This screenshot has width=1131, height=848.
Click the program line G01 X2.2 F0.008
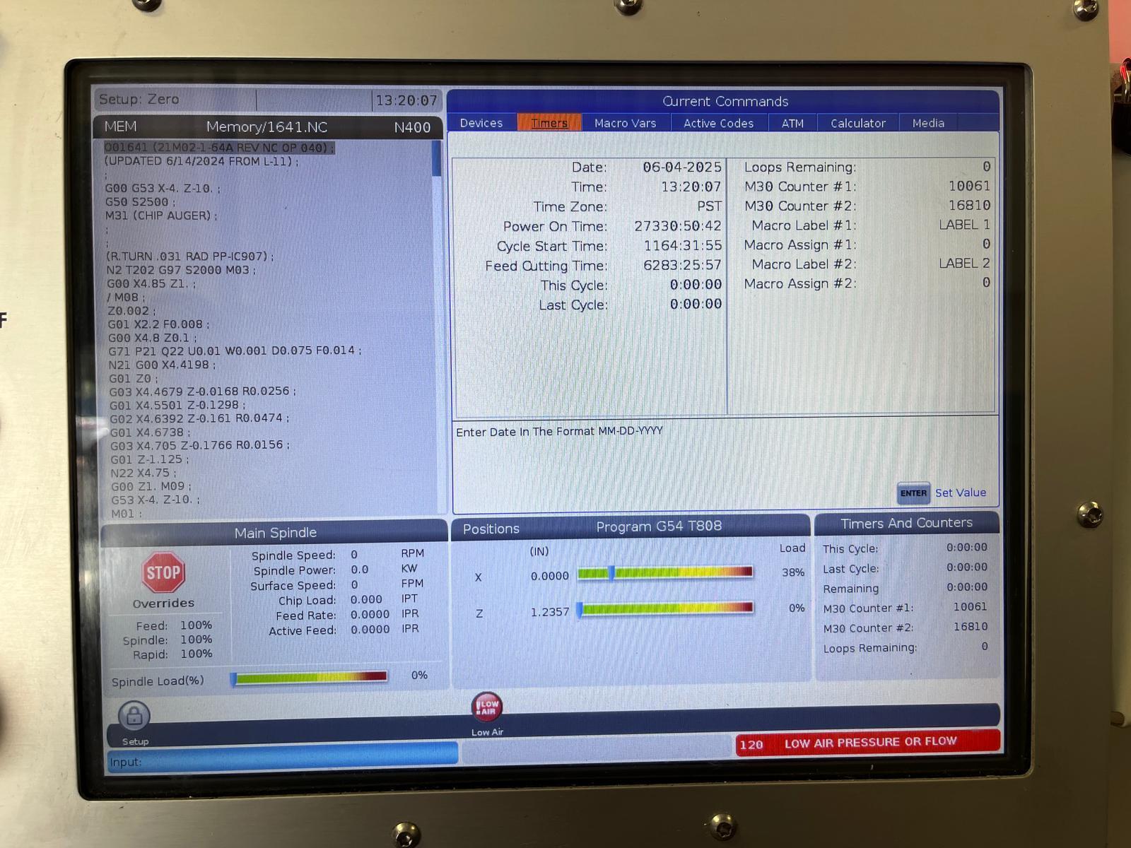(x=158, y=324)
